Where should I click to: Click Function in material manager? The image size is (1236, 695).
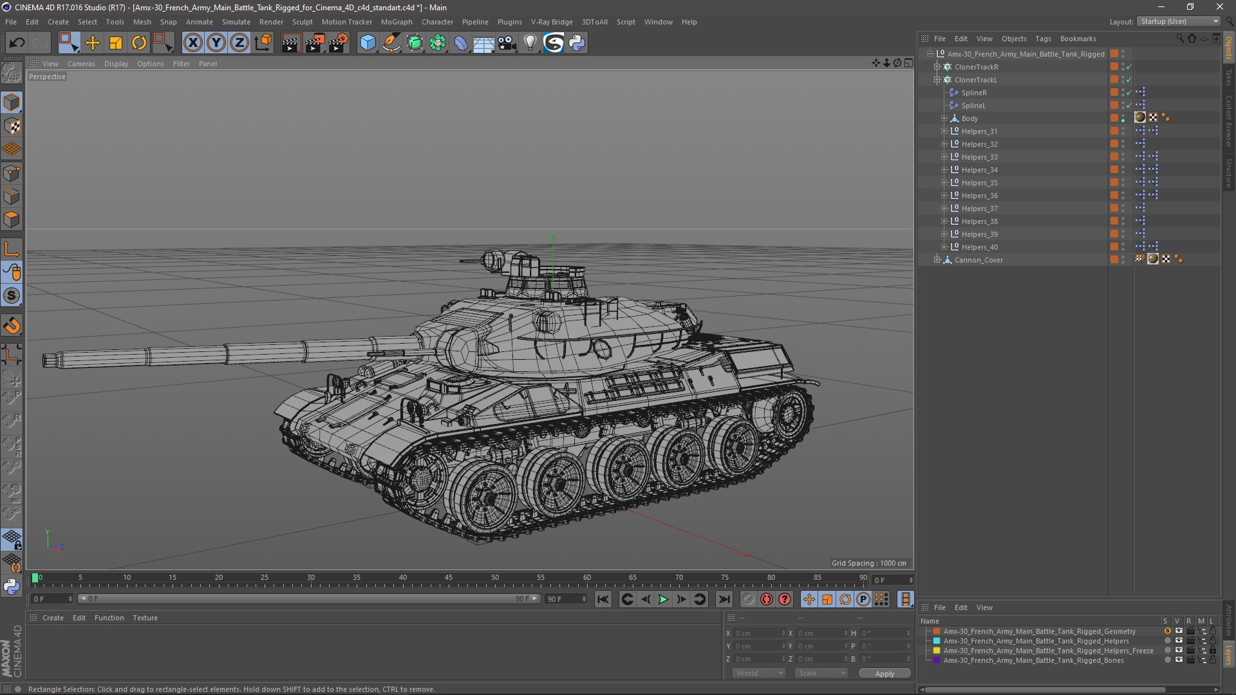pos(109,618)
